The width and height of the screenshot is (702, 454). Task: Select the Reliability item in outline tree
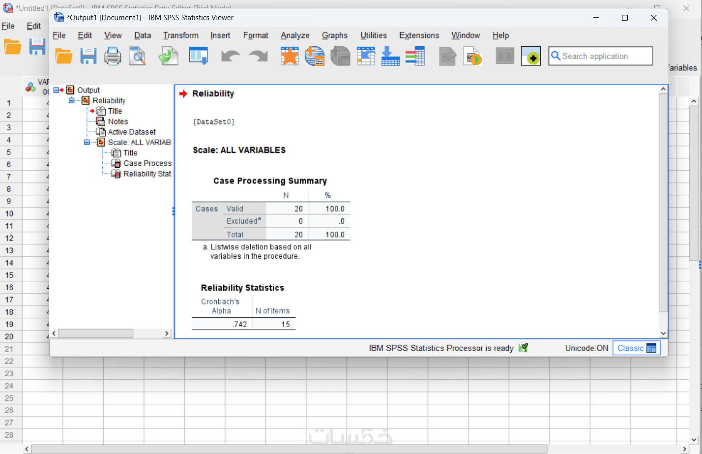(109, 100)
